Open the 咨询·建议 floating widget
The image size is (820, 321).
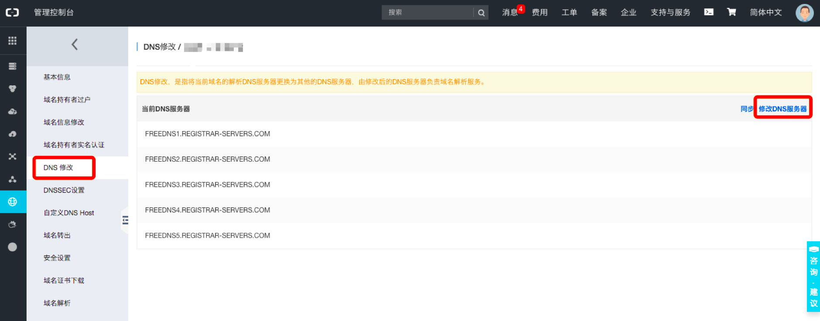coord(813,277)
